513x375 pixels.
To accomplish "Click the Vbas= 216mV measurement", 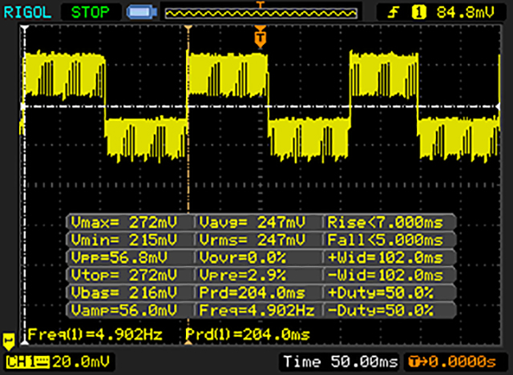I will coord(124,292).
